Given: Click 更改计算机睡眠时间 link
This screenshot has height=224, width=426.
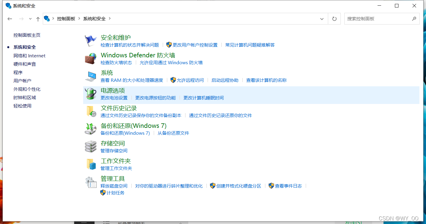Looking at the screenshot, I should pos(204,98).
